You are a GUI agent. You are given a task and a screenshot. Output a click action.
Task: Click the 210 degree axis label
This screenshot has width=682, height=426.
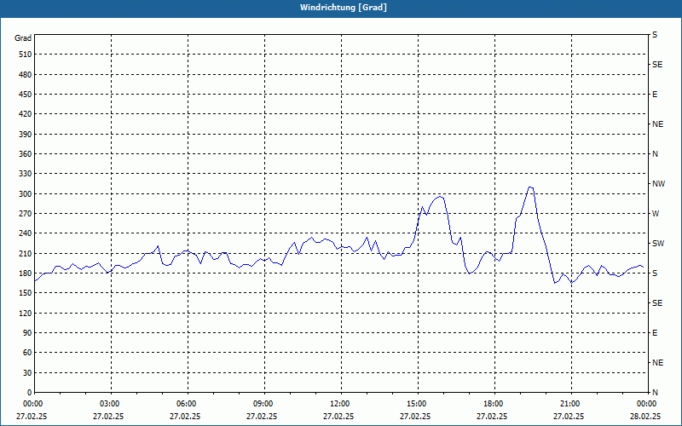tap(26, 253)
